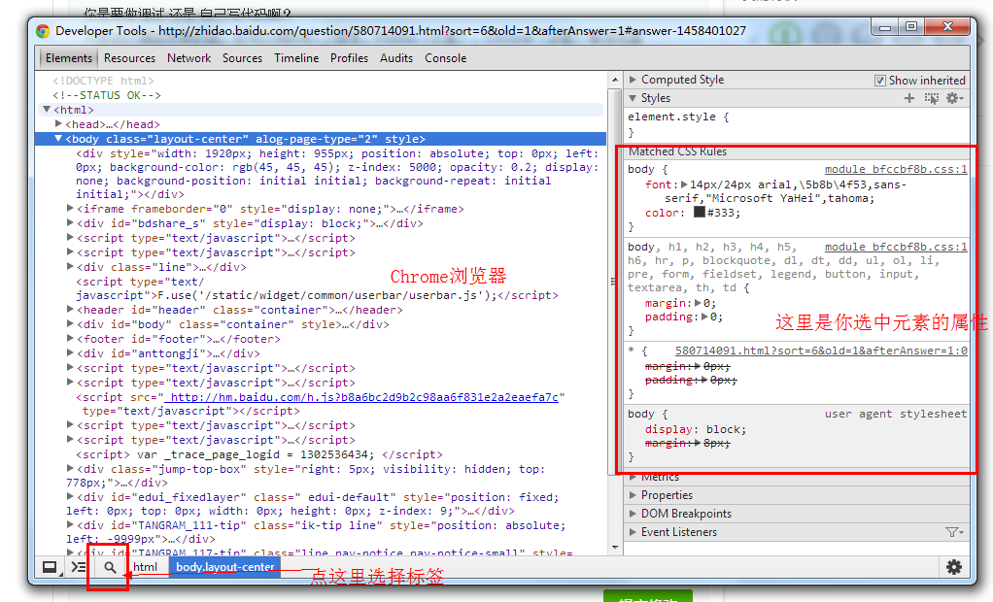This screenshot has width=993, height=602.
Task: Add a new style rule with plus icon
Action: click(x=909, y=98)
